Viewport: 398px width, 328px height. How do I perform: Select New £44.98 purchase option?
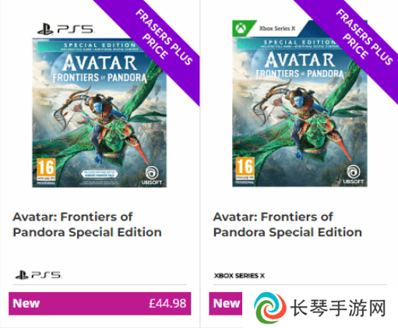click(x=100, y=303)
